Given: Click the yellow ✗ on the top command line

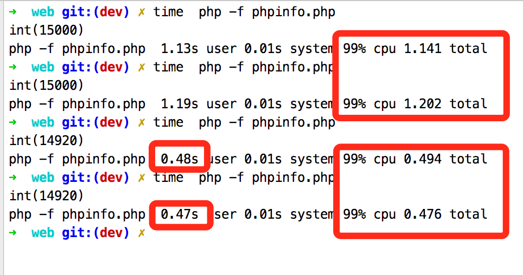Looking at the screenshot, I should [x=142, y=12].
